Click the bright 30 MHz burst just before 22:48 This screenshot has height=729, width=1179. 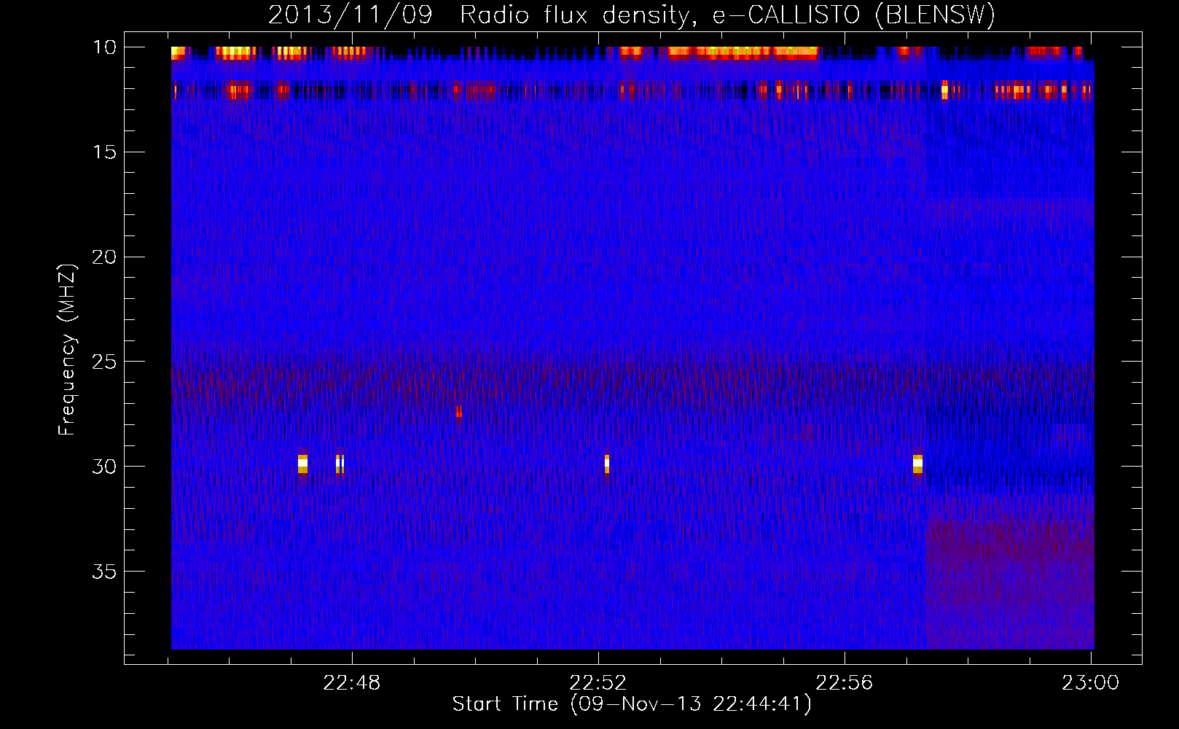(x=340, y=464)
